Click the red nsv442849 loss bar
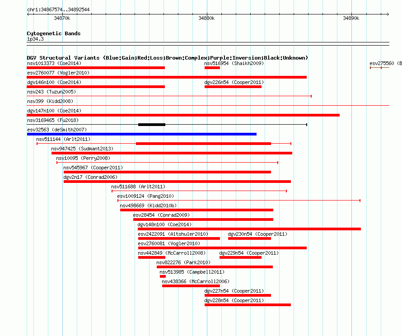This screenshot has height=336, width=402. pos(152,257)
